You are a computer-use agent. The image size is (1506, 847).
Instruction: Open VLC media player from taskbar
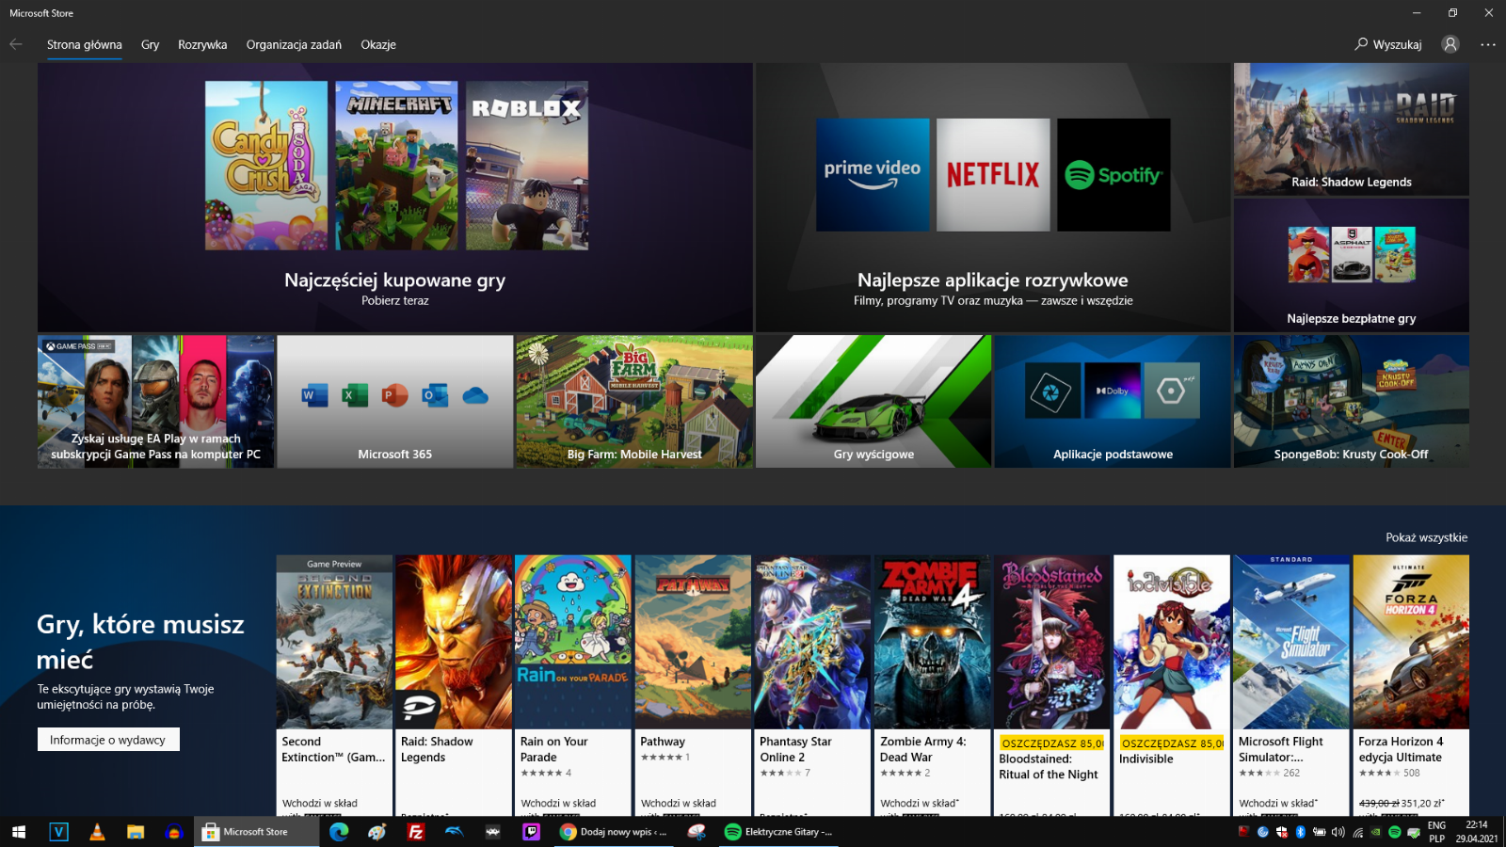(97, 832)
